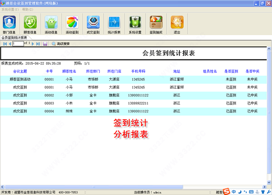Image resolution: width=272 pixels, height=195 pixels.
Task: Click the 高级搜索 advanced search button
Action: point(60,44)
